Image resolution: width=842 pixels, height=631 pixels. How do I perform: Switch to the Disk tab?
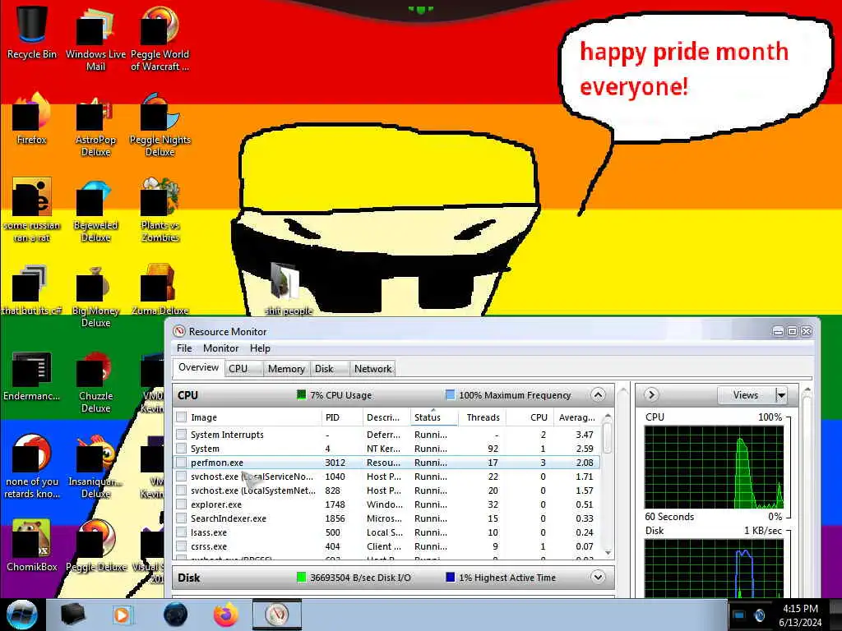pyautogui.click(x=329, y=369)
